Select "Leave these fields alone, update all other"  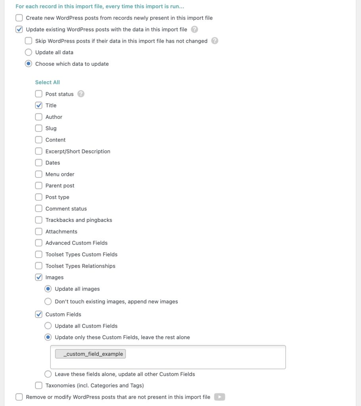point(48,374)
